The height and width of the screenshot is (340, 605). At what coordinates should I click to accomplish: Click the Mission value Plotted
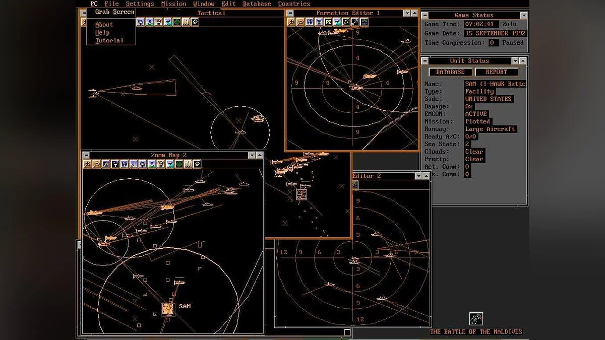click(x=477, y=121)
